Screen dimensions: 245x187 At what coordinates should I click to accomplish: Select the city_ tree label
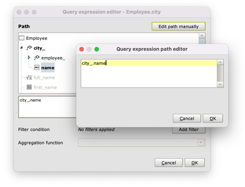coord(40,48)
